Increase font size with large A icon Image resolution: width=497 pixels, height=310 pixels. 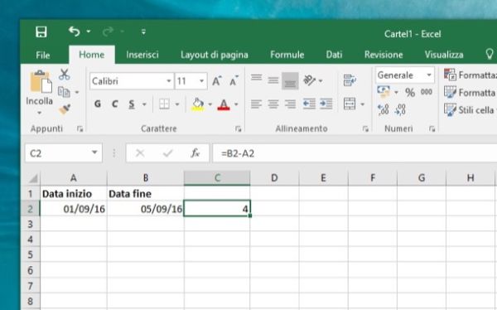217,81
